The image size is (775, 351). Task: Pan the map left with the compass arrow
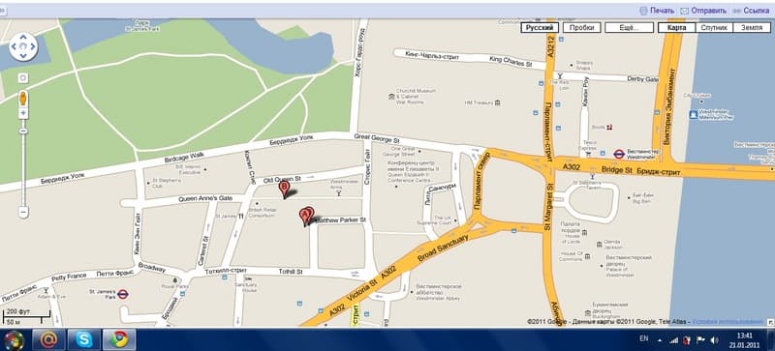(15, 47)
